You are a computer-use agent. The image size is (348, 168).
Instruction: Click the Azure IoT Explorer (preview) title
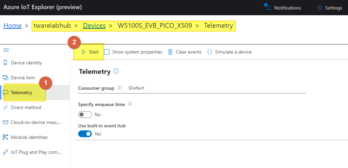pos(42,7)
